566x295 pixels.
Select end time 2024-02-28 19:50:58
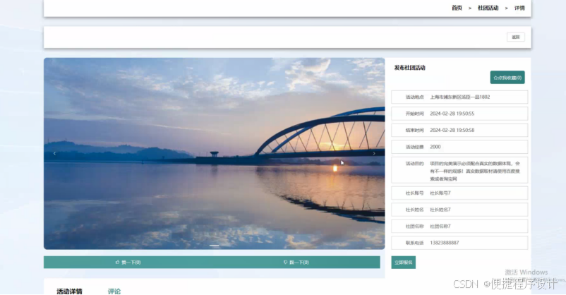(x=452, y=131)
